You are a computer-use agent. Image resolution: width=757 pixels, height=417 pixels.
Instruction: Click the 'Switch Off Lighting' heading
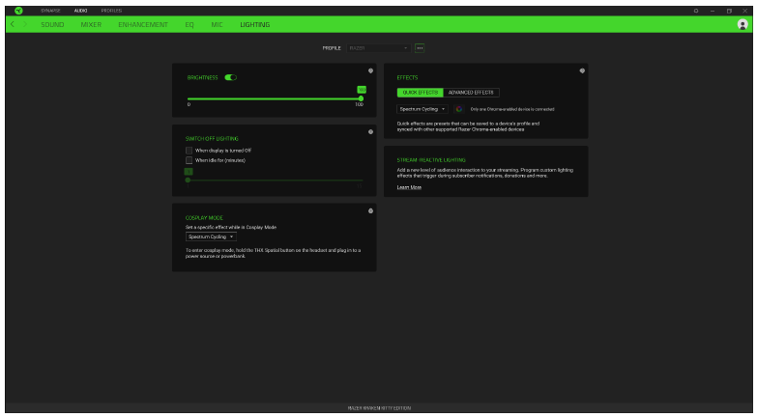pos(212,139)
